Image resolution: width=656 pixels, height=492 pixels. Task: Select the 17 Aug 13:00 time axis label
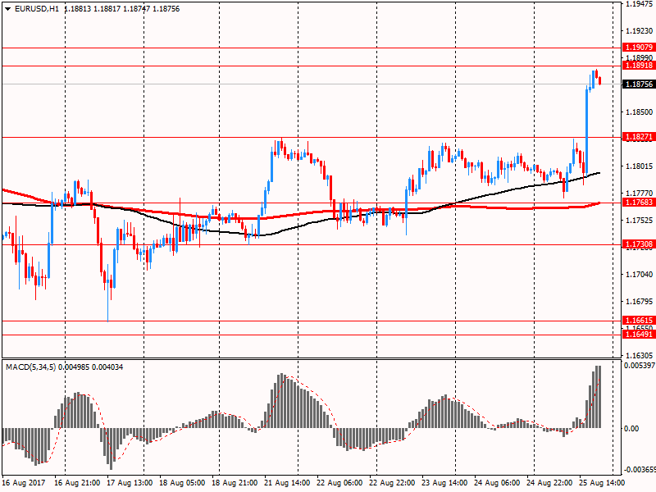coord(130,483)
